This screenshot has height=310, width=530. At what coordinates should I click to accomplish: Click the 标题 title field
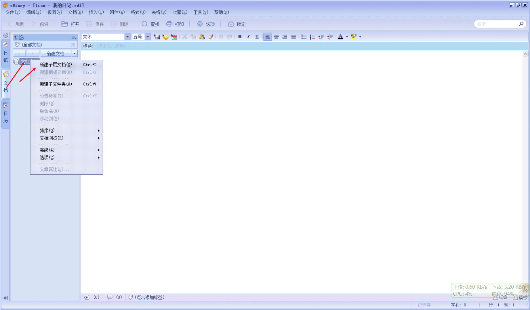coord(304,46)
